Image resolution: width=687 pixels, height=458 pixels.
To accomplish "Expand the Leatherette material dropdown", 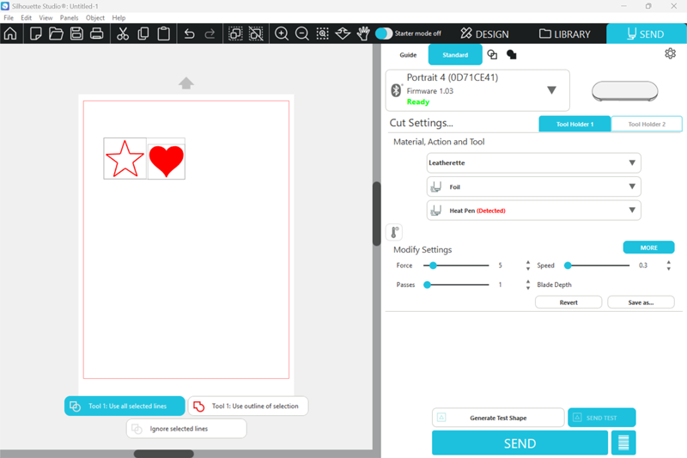I will [x=533, y=162].
